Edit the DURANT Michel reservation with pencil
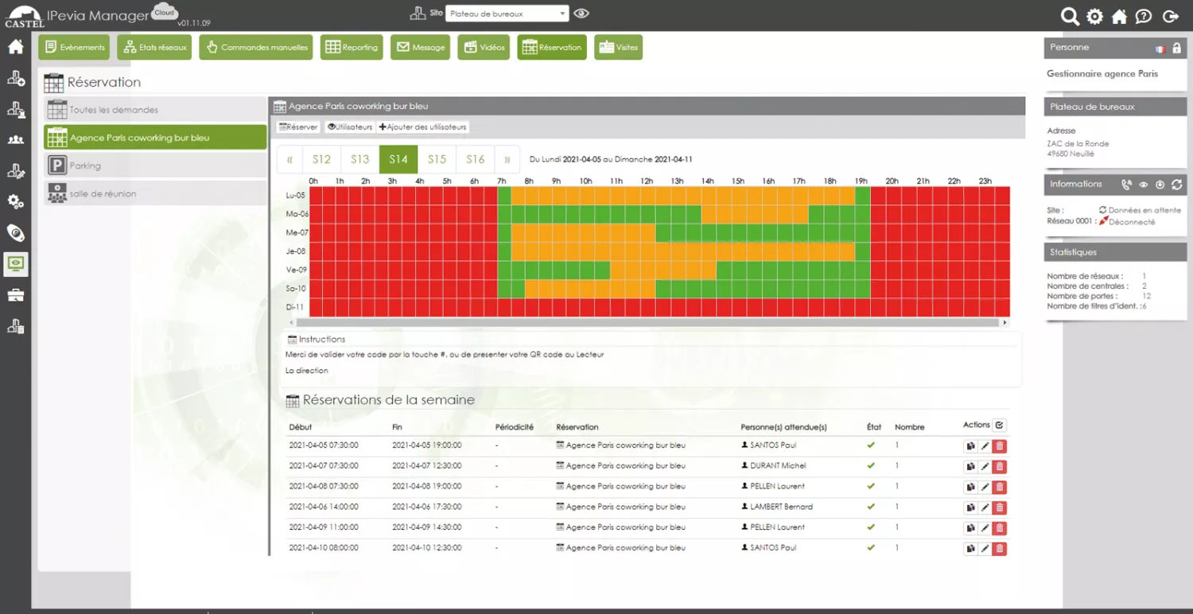 point(985,467)
